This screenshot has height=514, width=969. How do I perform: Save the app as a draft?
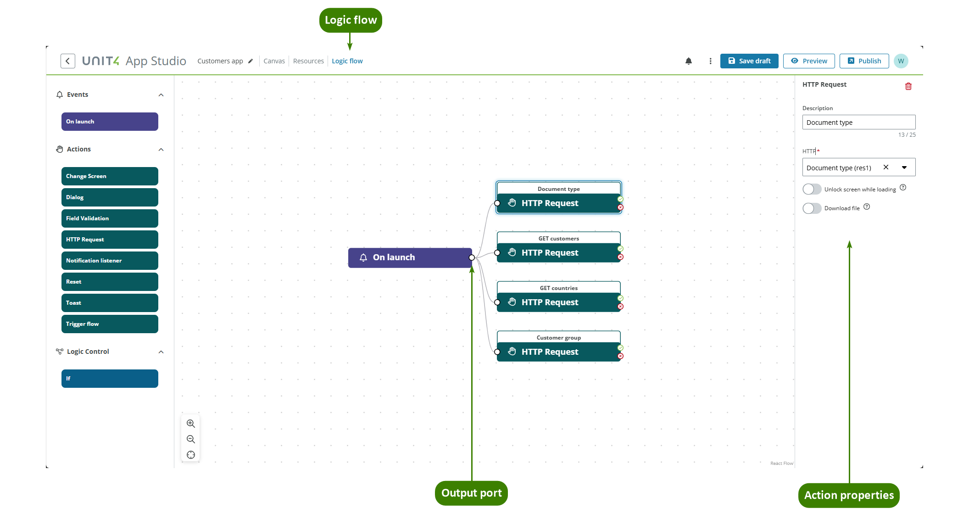pos(749,61)
